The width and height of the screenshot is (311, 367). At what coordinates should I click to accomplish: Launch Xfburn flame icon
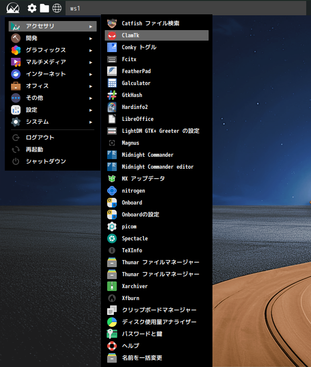pyautogui.click(x=112, y=298)
